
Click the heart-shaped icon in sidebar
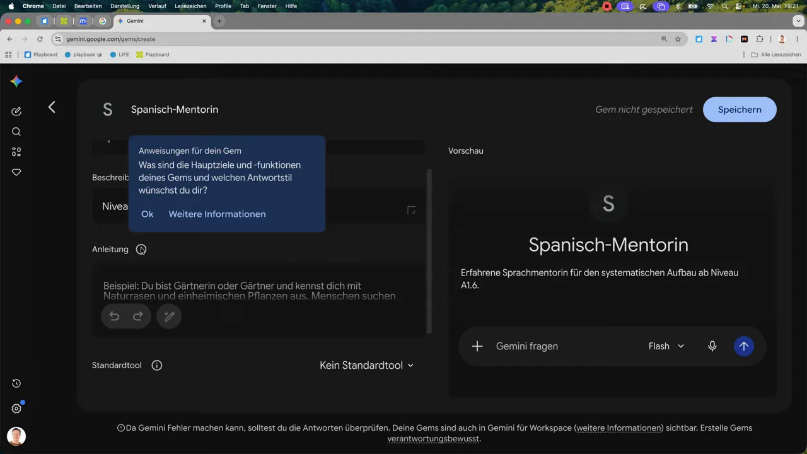(x=16, y=172)
